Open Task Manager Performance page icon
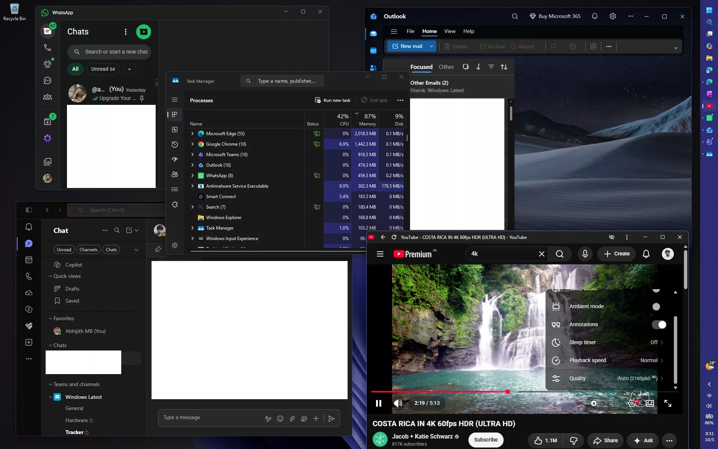 point(175,130)
